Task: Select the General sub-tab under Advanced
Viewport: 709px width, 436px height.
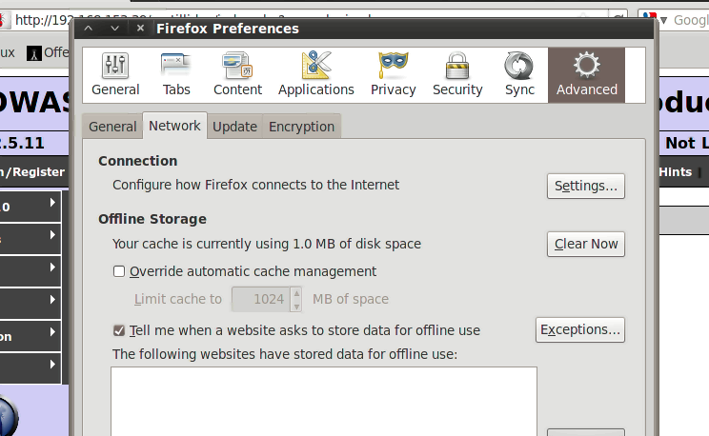Action: (x=112, y=127)
